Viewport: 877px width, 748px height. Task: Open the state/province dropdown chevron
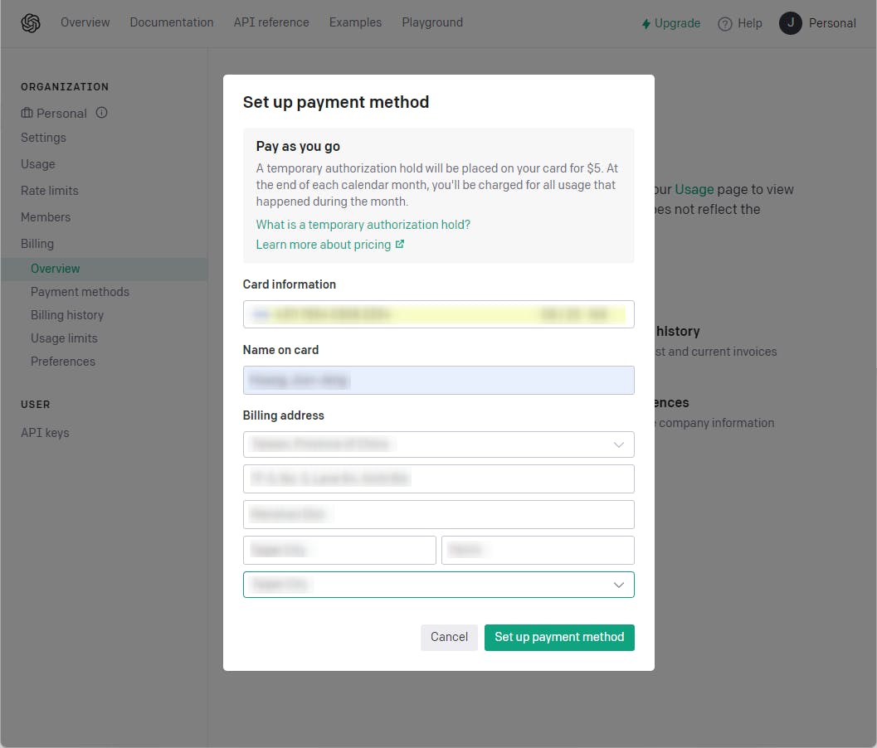coord(618,585)
